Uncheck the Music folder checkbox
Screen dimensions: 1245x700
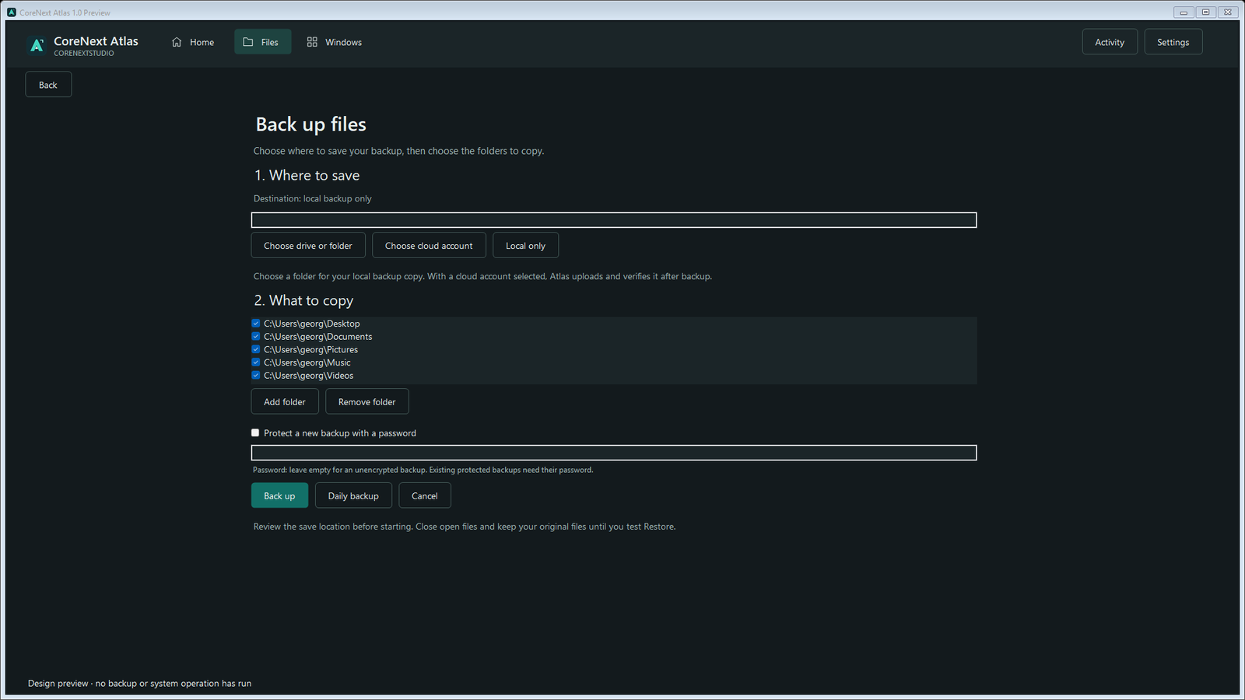(255, 362)
